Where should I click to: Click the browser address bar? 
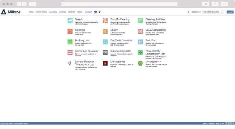(x=119, y=4)
